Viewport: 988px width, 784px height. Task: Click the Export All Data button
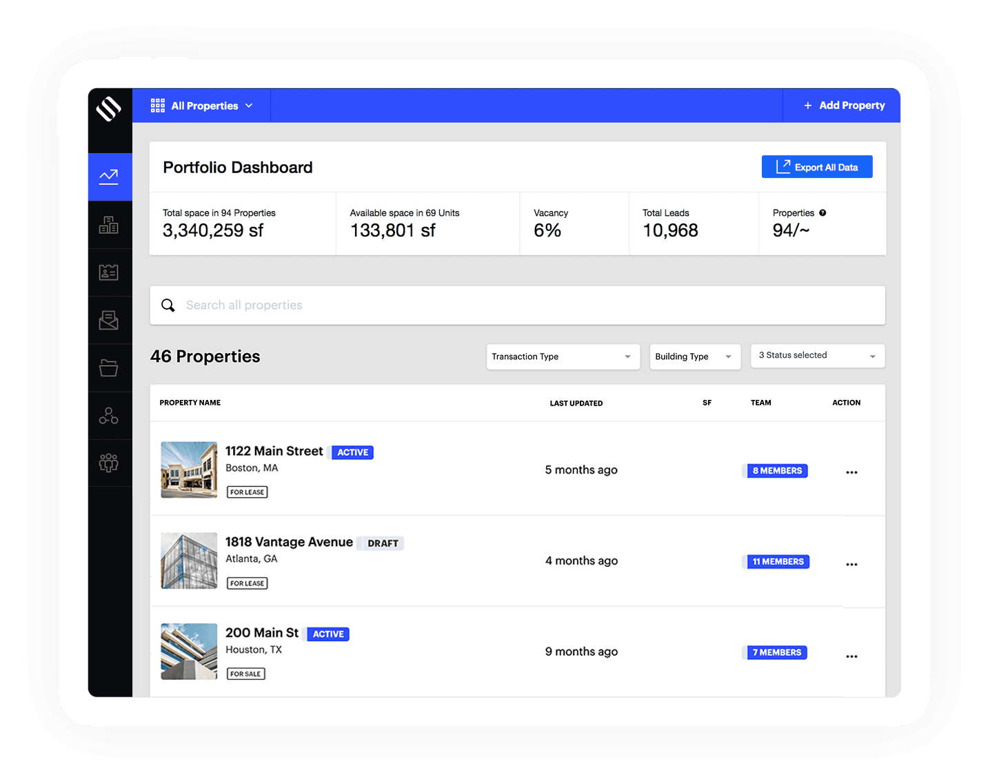pyautogui.click(x=817, y=167)
